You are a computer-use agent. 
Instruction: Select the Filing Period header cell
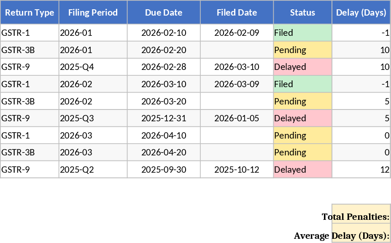93,13
